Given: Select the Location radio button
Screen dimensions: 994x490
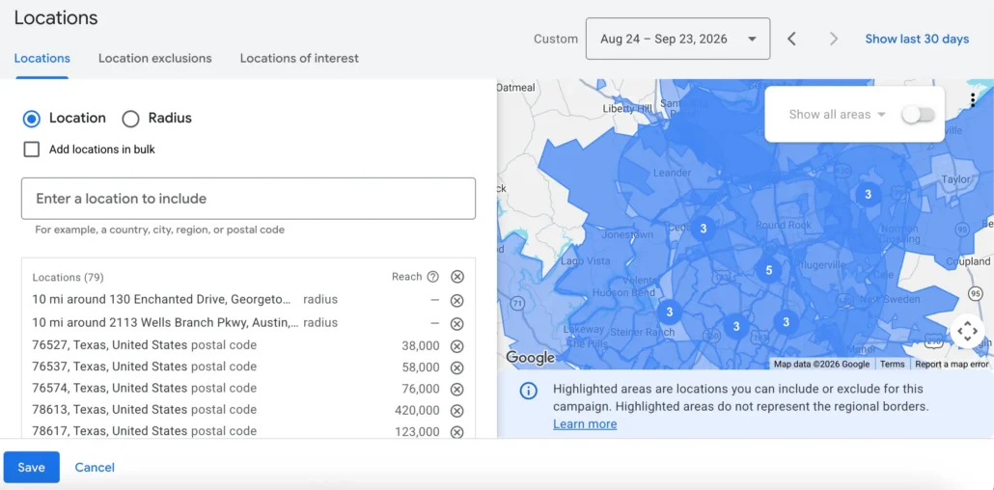Looking at the screenshot, I should click(x=32, y=119).
